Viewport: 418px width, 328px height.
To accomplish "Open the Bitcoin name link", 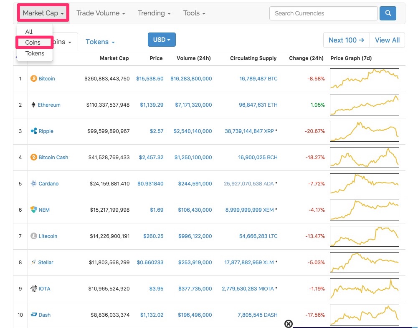I will pyautogui.click(x=47, y=78).
